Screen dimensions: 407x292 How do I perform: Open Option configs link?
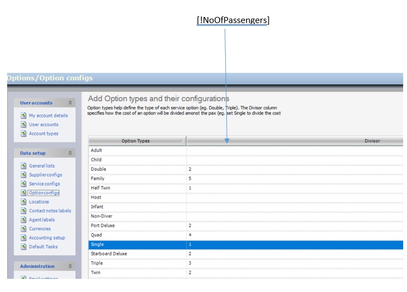[44, 193]
